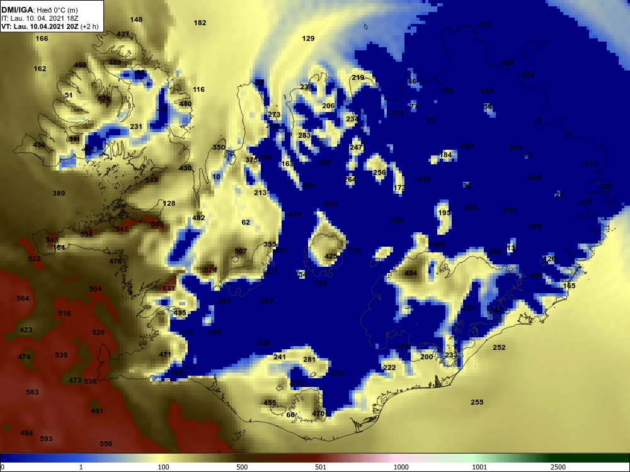The width and height of the screenshot is (630, 472).
Task: Click the 252 value label
Action: [x=499, y=347]
